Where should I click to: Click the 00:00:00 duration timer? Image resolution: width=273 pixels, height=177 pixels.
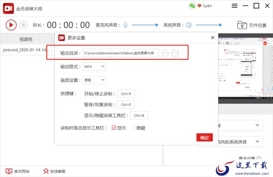click(68, 25)
